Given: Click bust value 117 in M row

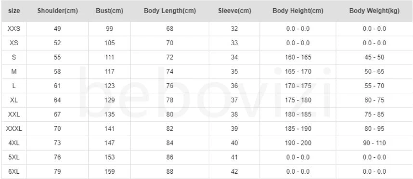Looking at the screenshot, I should pos(109,71).
